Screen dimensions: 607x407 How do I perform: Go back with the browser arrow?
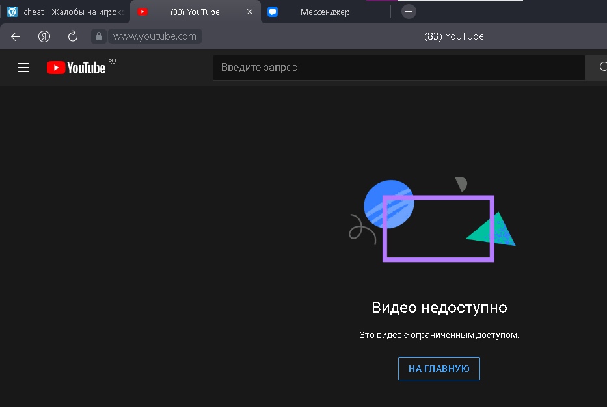pos(16,36)
